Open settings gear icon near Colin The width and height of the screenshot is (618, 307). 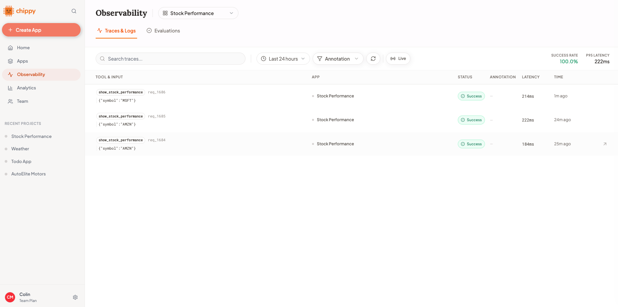(75, 297)
